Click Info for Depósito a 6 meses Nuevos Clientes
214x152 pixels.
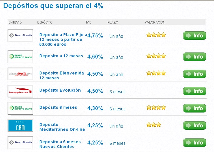(x=195, y=143)
